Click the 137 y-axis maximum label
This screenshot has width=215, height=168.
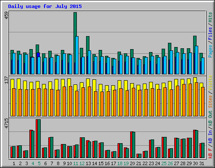click(6, 80)
